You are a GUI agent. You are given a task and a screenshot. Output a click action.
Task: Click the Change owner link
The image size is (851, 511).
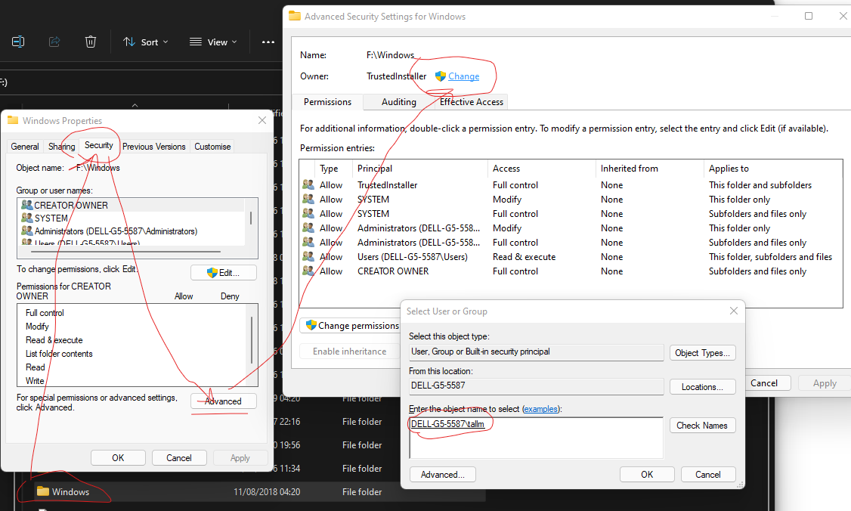point(463,76)
